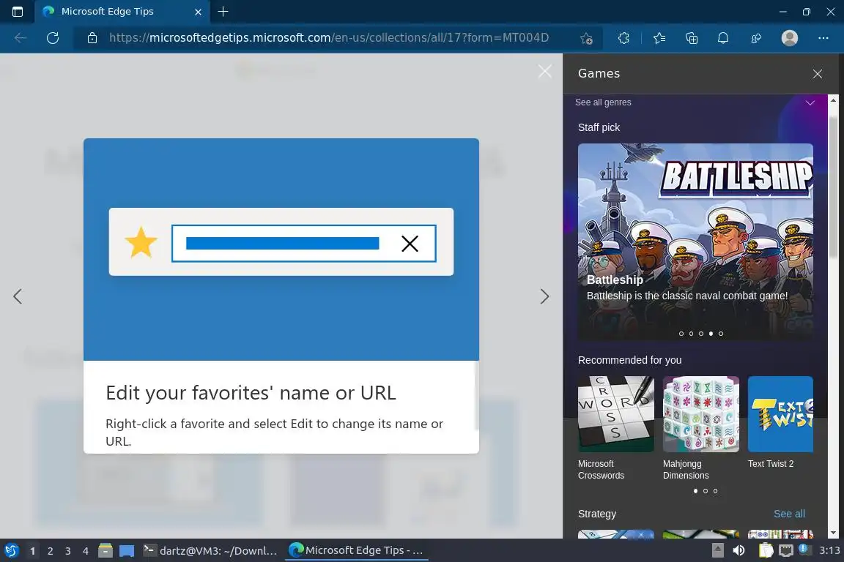Viewport: 844px width, 562px height.
Task: Switch to the dartz@VM3 terminal window
Action: click(x=210, y=551)
